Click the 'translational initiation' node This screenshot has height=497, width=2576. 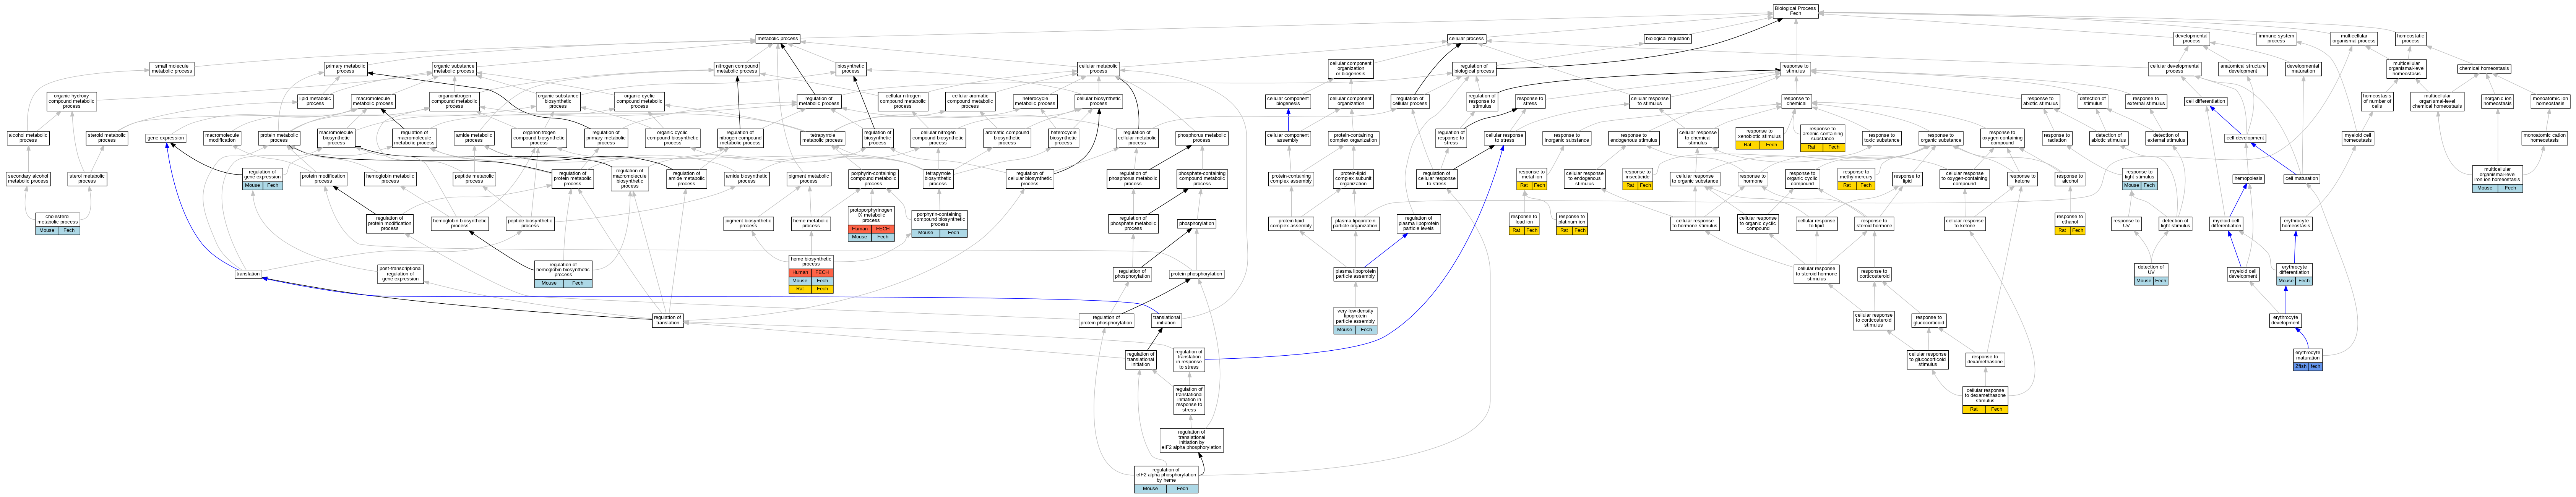pos(1166,320)
